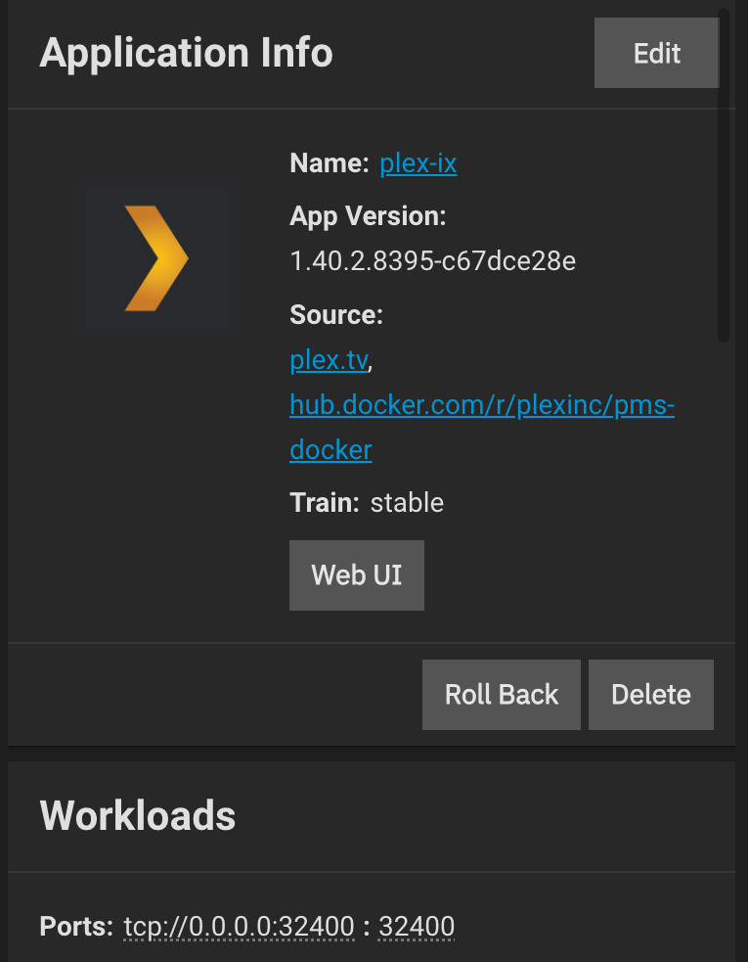Screen dimensions: 748x962
Task: Click the Roll Back button
Action: tap(501, 695)
